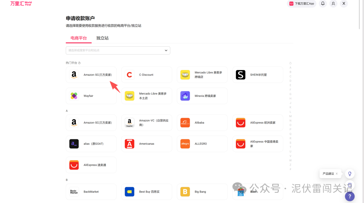Viewport: 364px width, 203px height.
Task: Pick Mercado Libre 美客多 跨境店
Action: (x=202, y=74)
